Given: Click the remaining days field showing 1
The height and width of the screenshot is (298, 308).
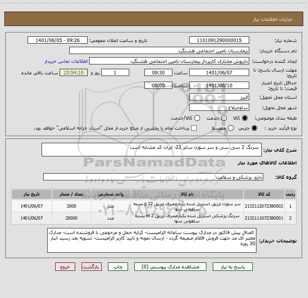Looking at the screenshot, I should point(115,72).
